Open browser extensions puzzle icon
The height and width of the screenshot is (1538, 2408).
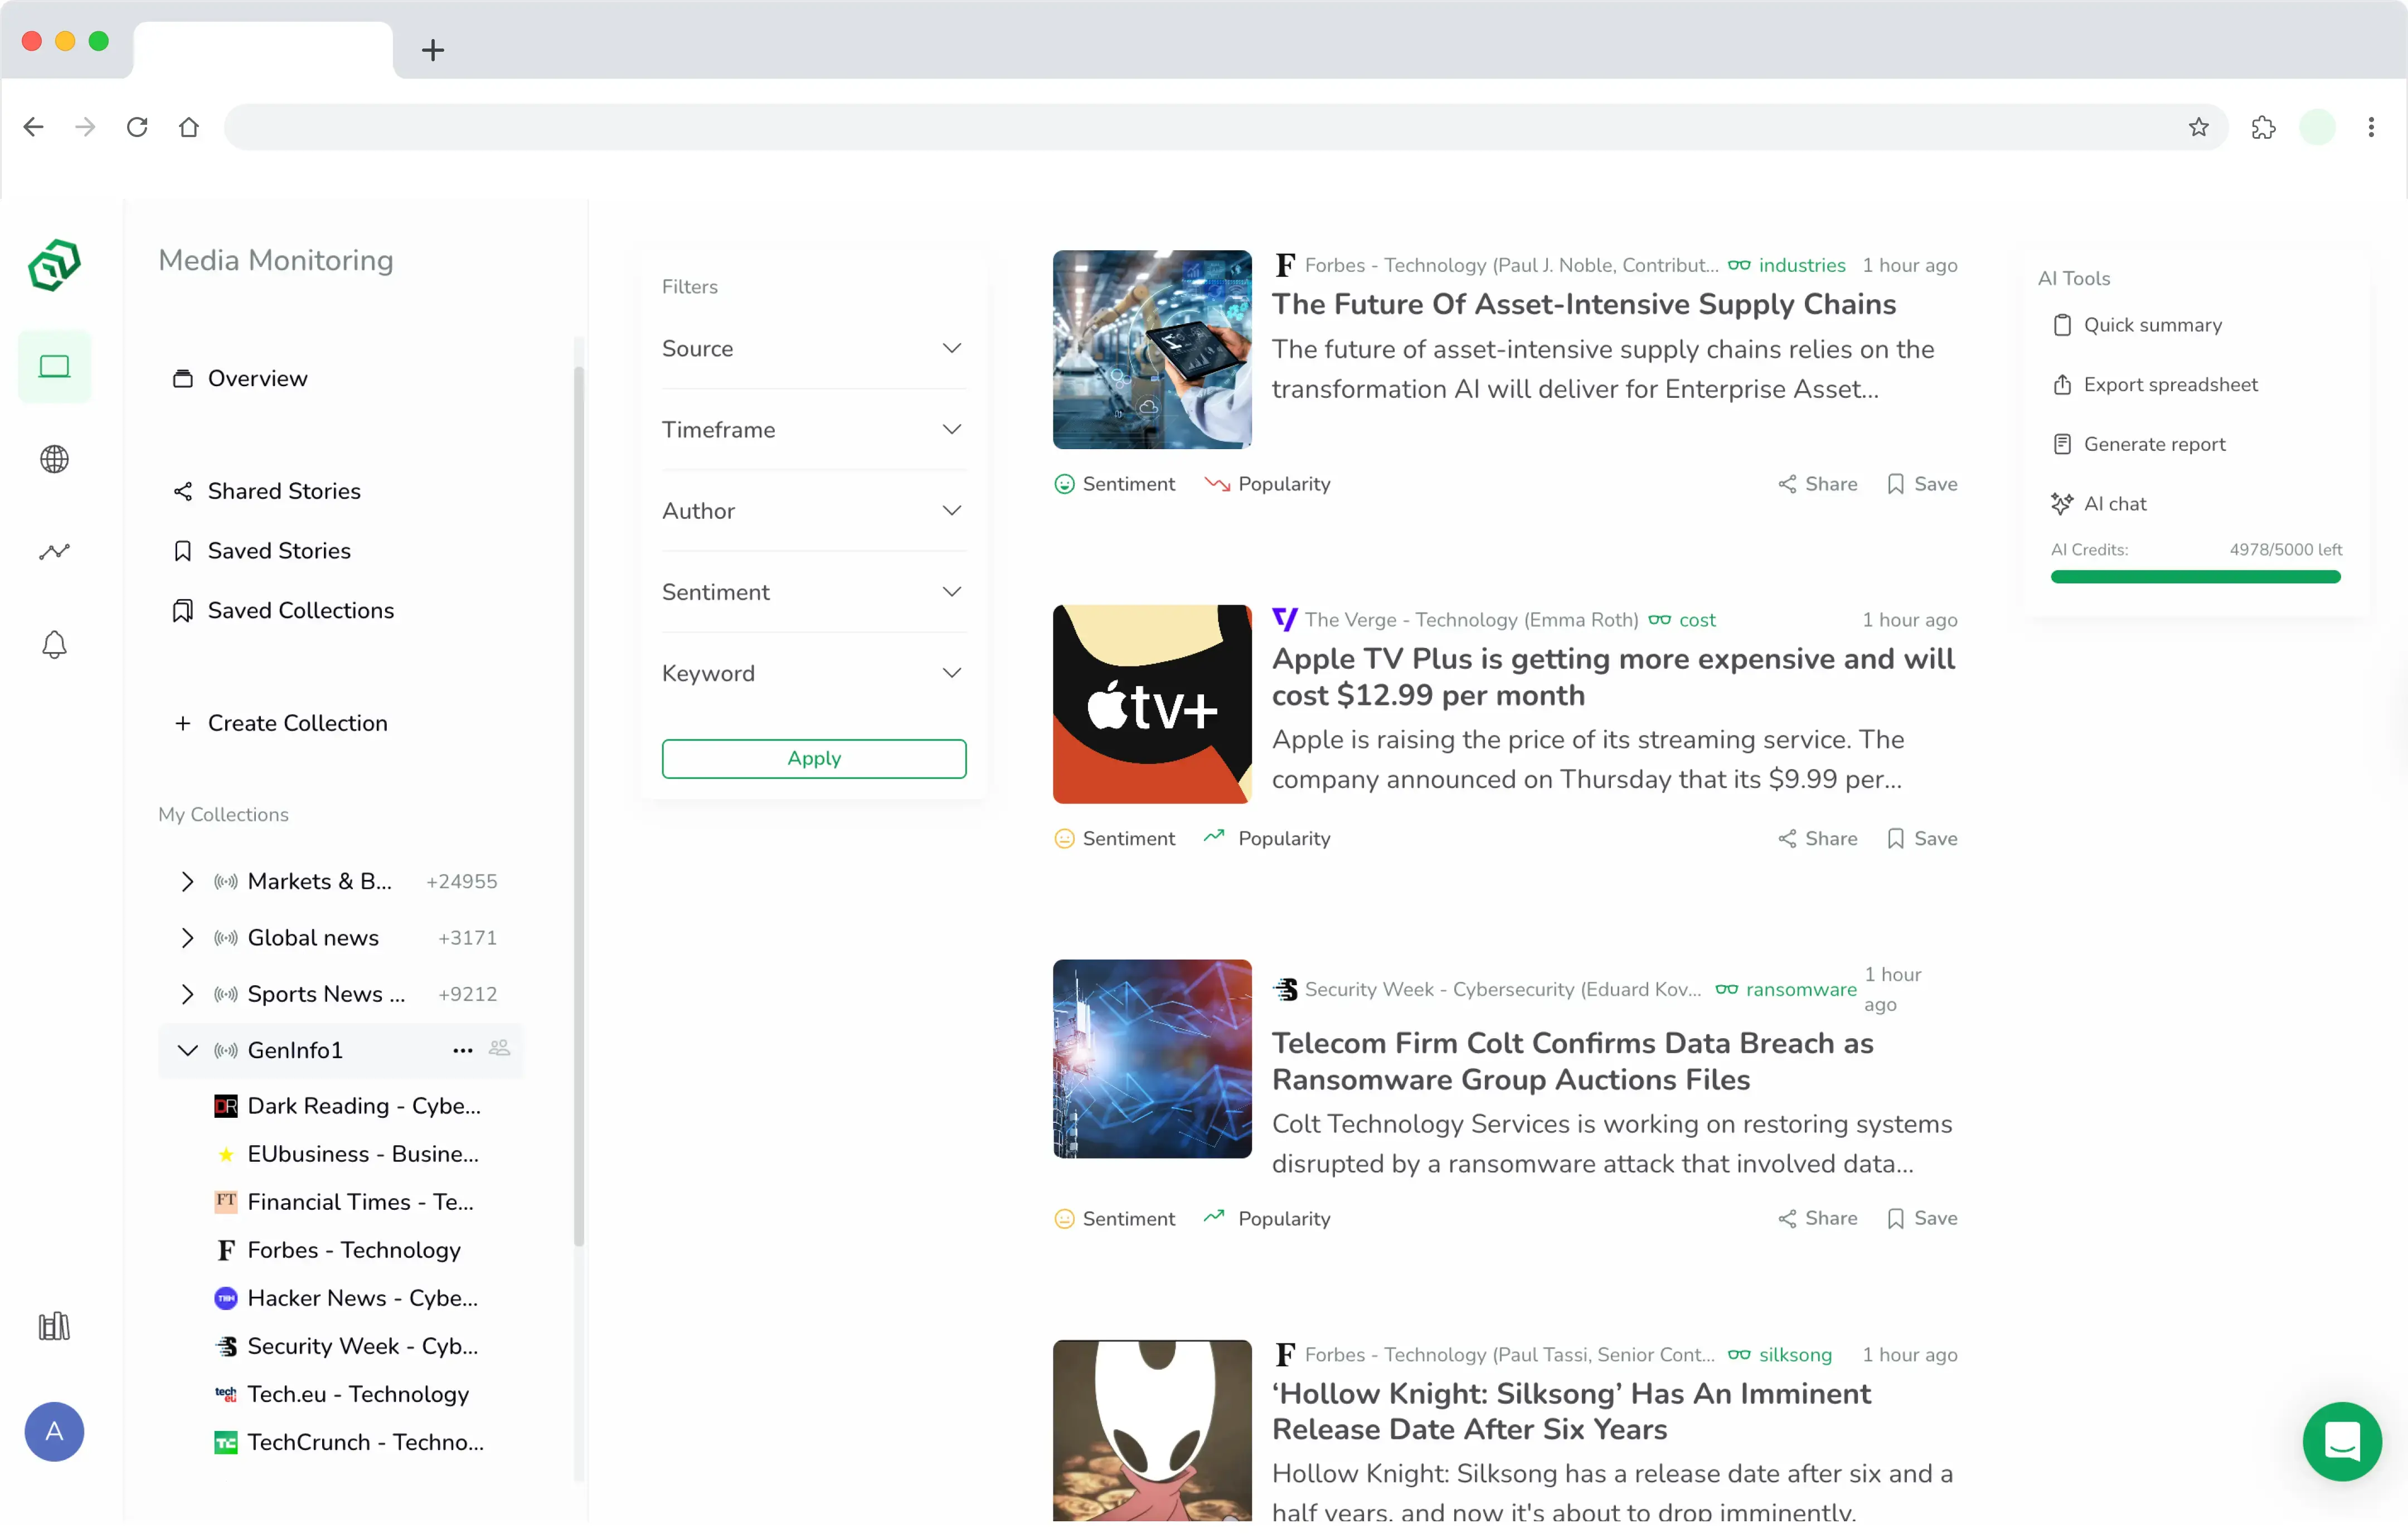(x=2263, y=127)
